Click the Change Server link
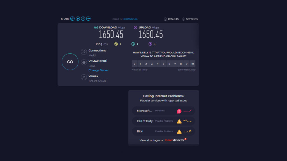This screenshot has width=287, height=161. click(99, 70)
